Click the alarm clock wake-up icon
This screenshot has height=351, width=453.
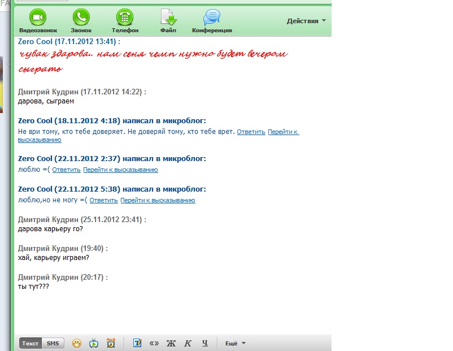pyautogui.click(x=111, y=343)
